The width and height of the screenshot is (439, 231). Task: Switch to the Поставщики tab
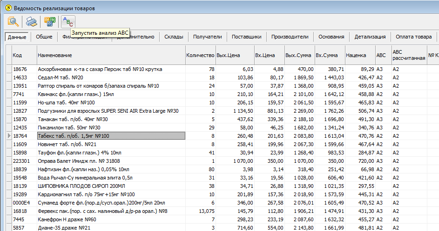coord(246,37)
